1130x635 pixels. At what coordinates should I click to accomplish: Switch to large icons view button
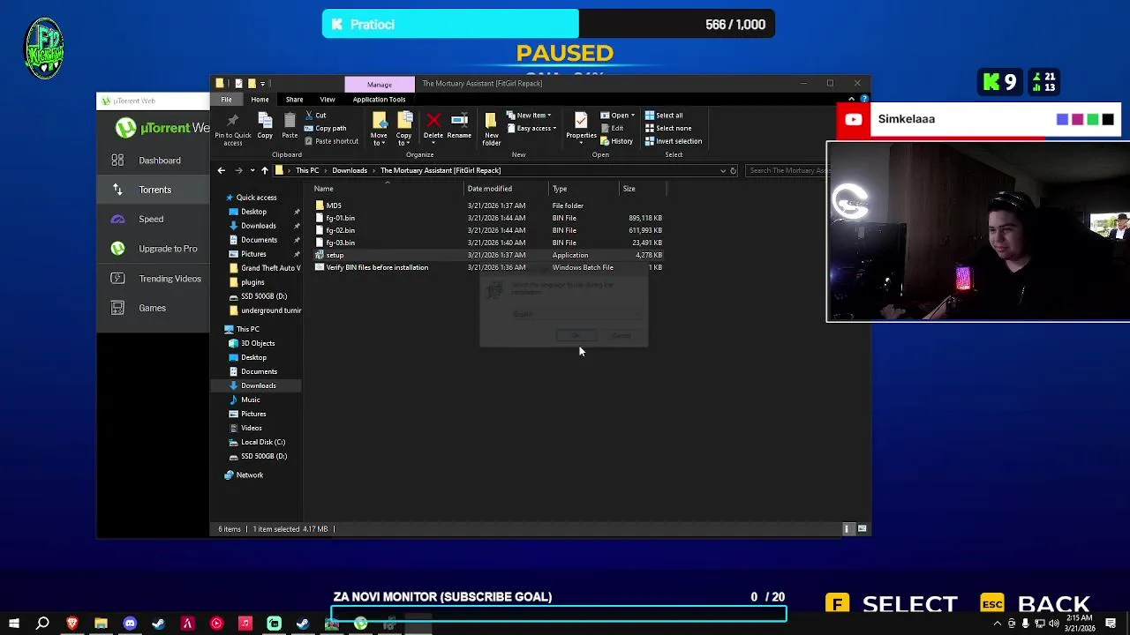pyautogui.click(x=863, y=529)
